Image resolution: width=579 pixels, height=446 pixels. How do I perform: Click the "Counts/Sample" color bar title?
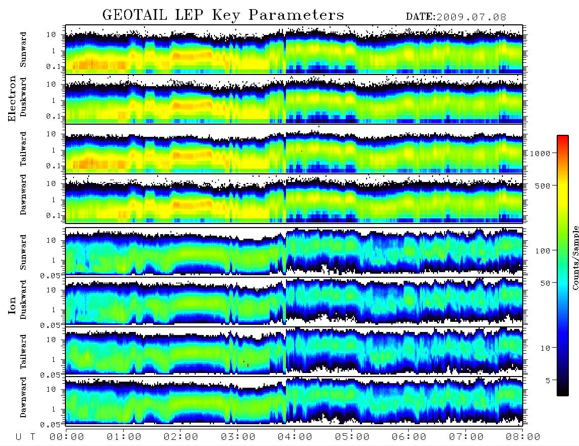(575, 257)
